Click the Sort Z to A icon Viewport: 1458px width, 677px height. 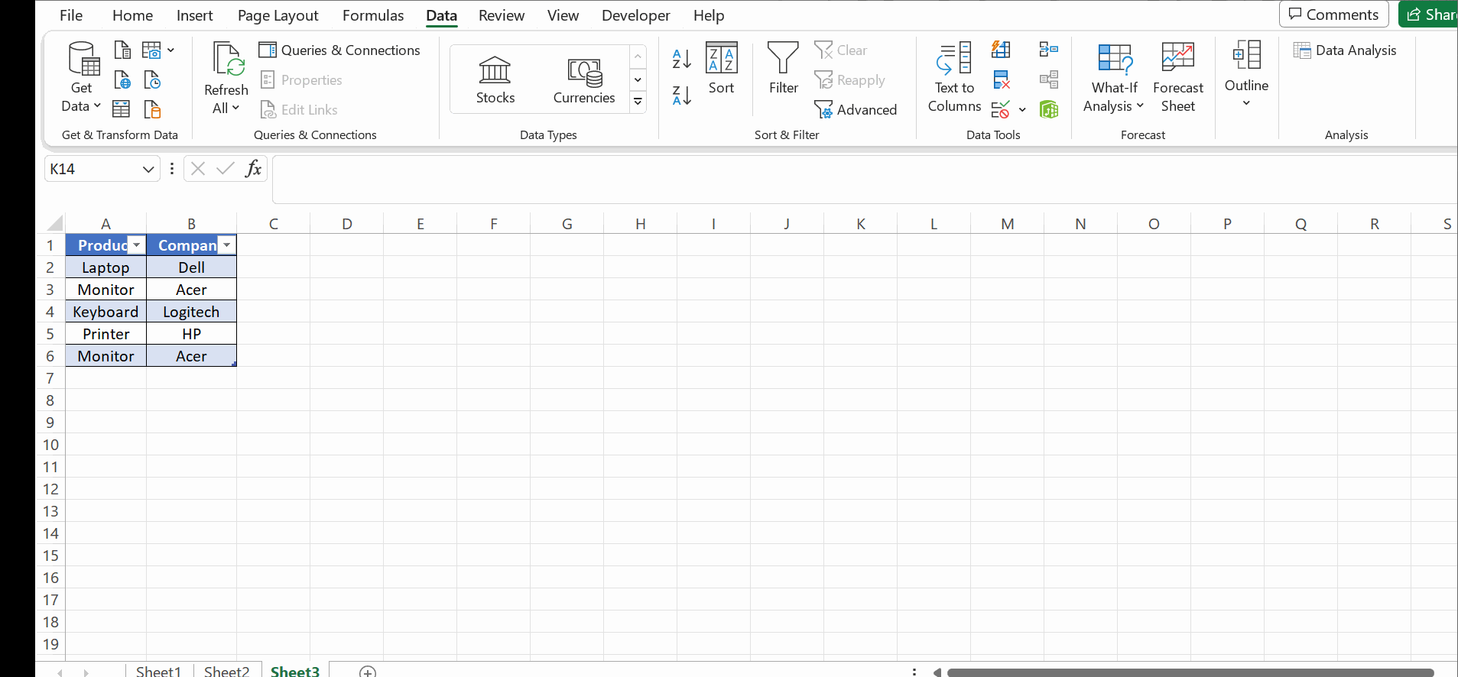point(681,96)
